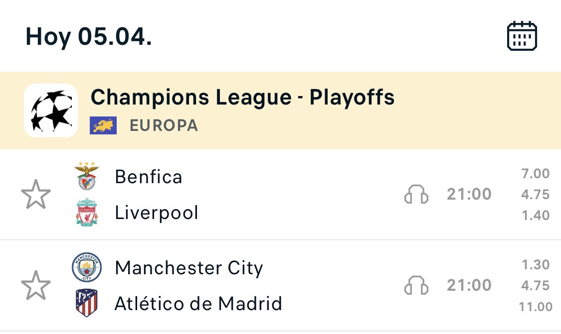Image resolution: width=561 pixels, height=334 pixels.
Task: Select Manchester City team name
Action: pos(188,268)
